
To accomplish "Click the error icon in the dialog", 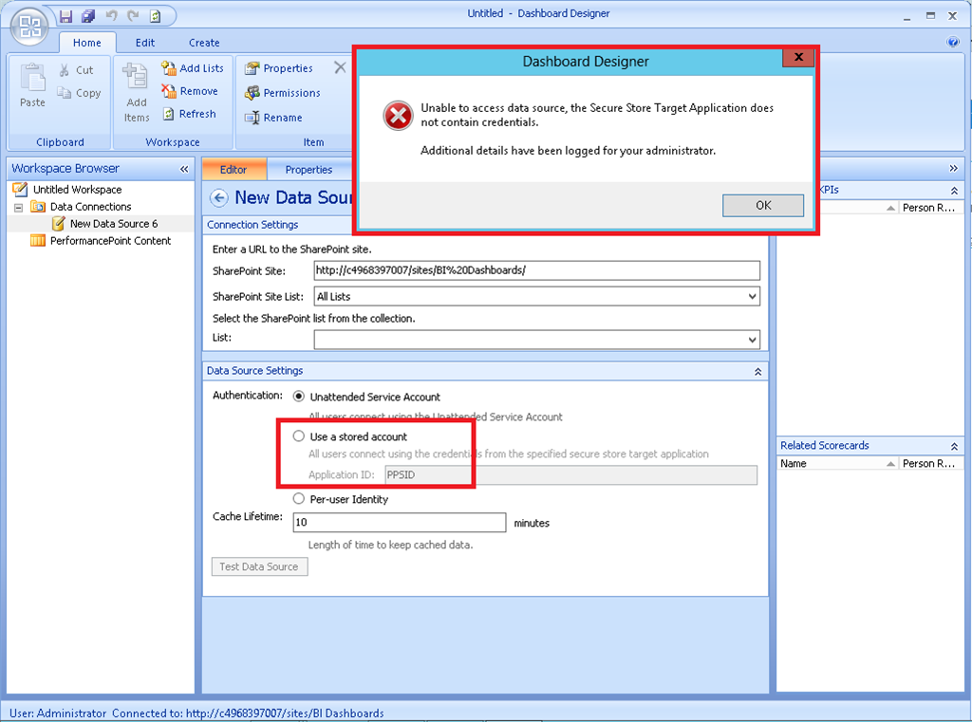I will pos(398,116).
